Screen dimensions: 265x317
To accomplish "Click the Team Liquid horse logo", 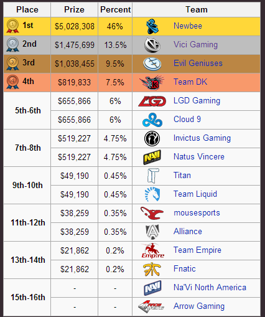I will point(152,194).
